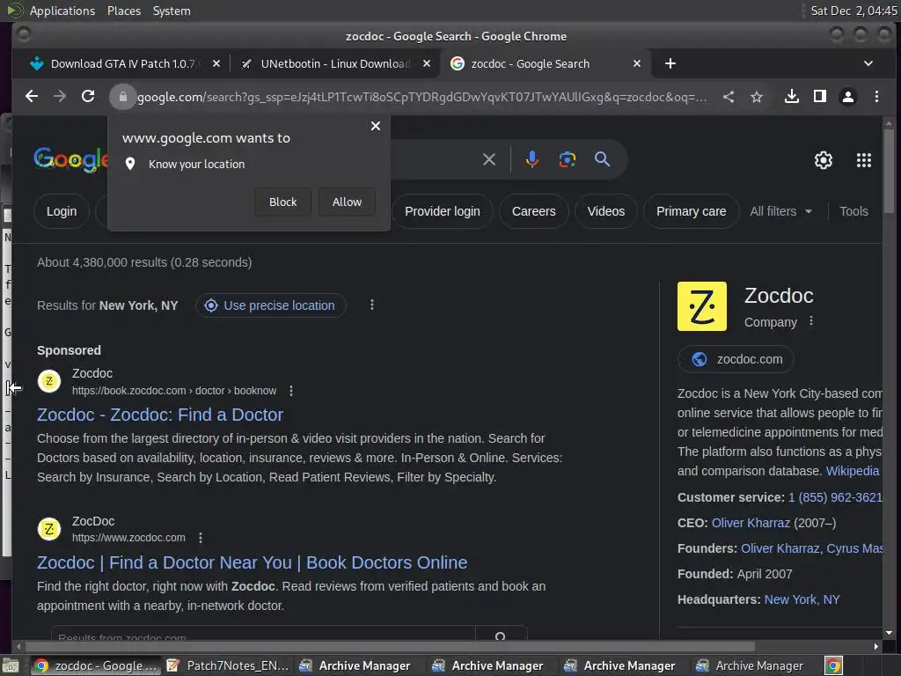Expand the Chrome tab search dropdown
The width and height of the screenshot is (901, 676).
(x=868, y=63)
